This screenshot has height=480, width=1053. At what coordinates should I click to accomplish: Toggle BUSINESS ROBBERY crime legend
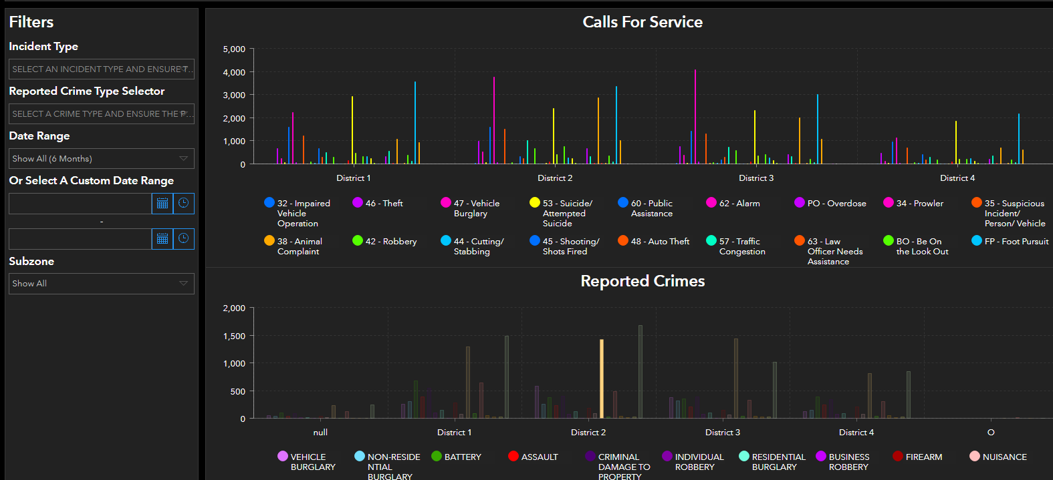point(843,461)
